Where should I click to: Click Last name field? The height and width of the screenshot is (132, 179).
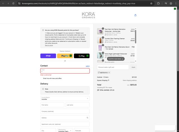tap(77, 105)
